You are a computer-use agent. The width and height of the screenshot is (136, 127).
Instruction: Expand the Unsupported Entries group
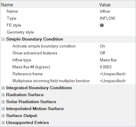tap(3, 123)
